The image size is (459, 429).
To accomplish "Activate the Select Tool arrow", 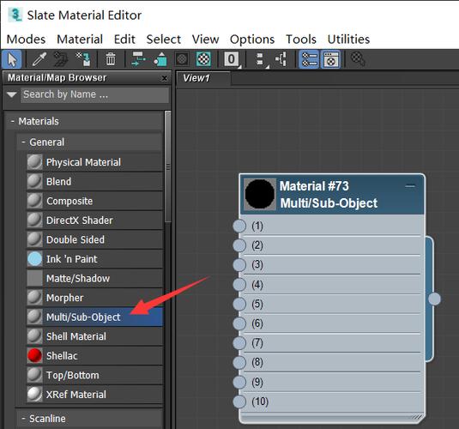I will pyautogui.click(x=12, y=59).
